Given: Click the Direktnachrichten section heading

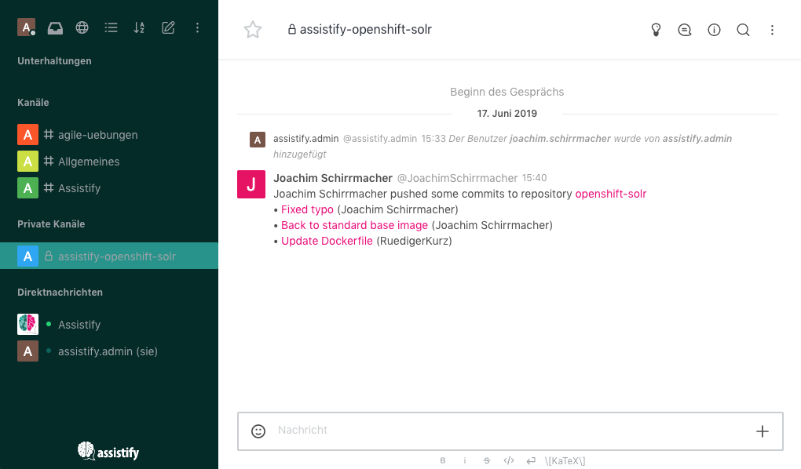Looking at the screenshot, I should [60, 293].
